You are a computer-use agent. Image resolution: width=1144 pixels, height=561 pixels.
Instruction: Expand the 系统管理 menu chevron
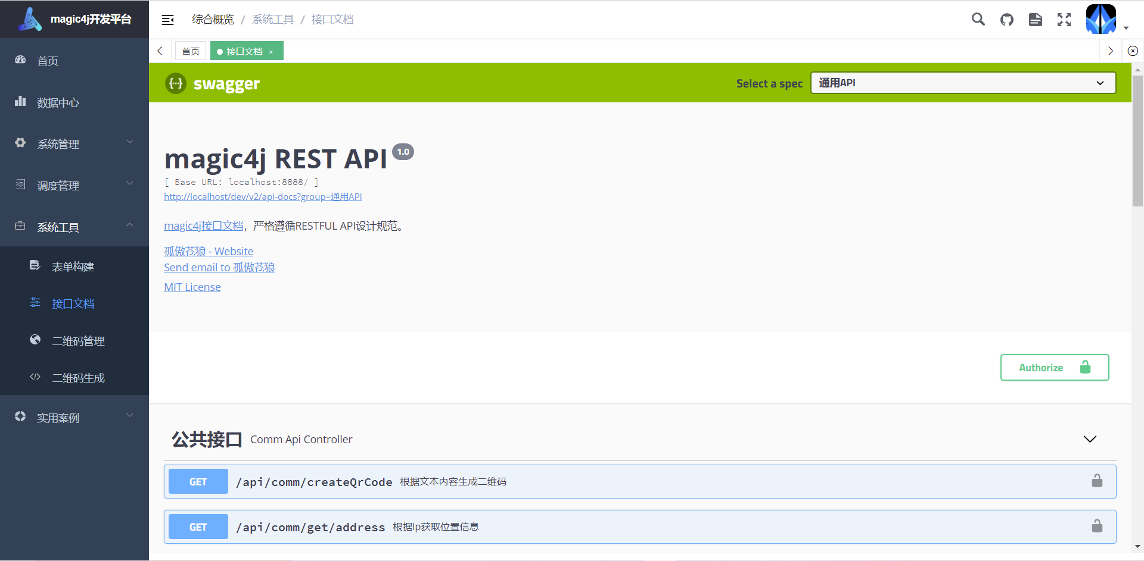130,142
